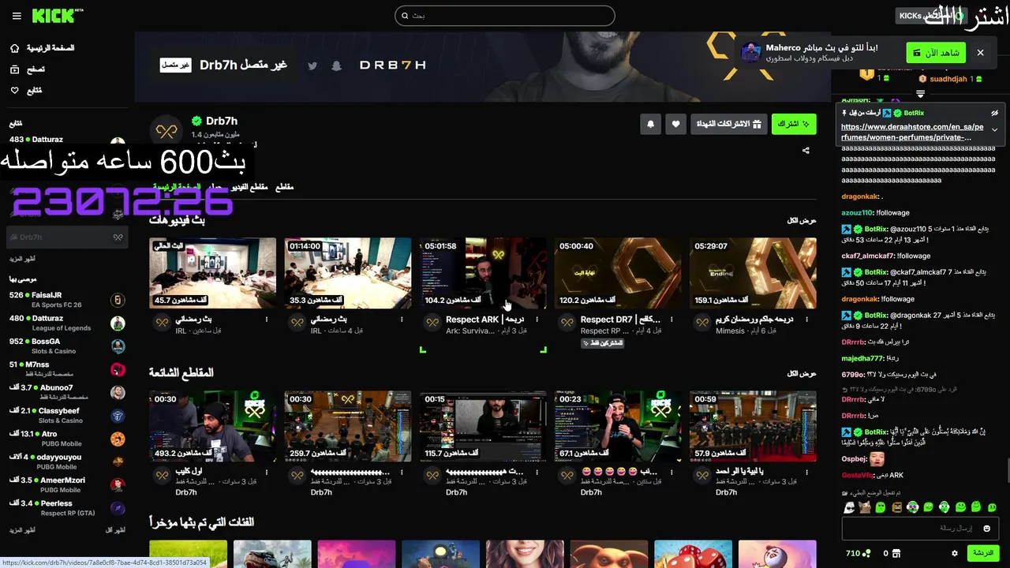
Task: Open FaisalJR recommended channel
Action: pyautogui.click(x=67, y=300)
